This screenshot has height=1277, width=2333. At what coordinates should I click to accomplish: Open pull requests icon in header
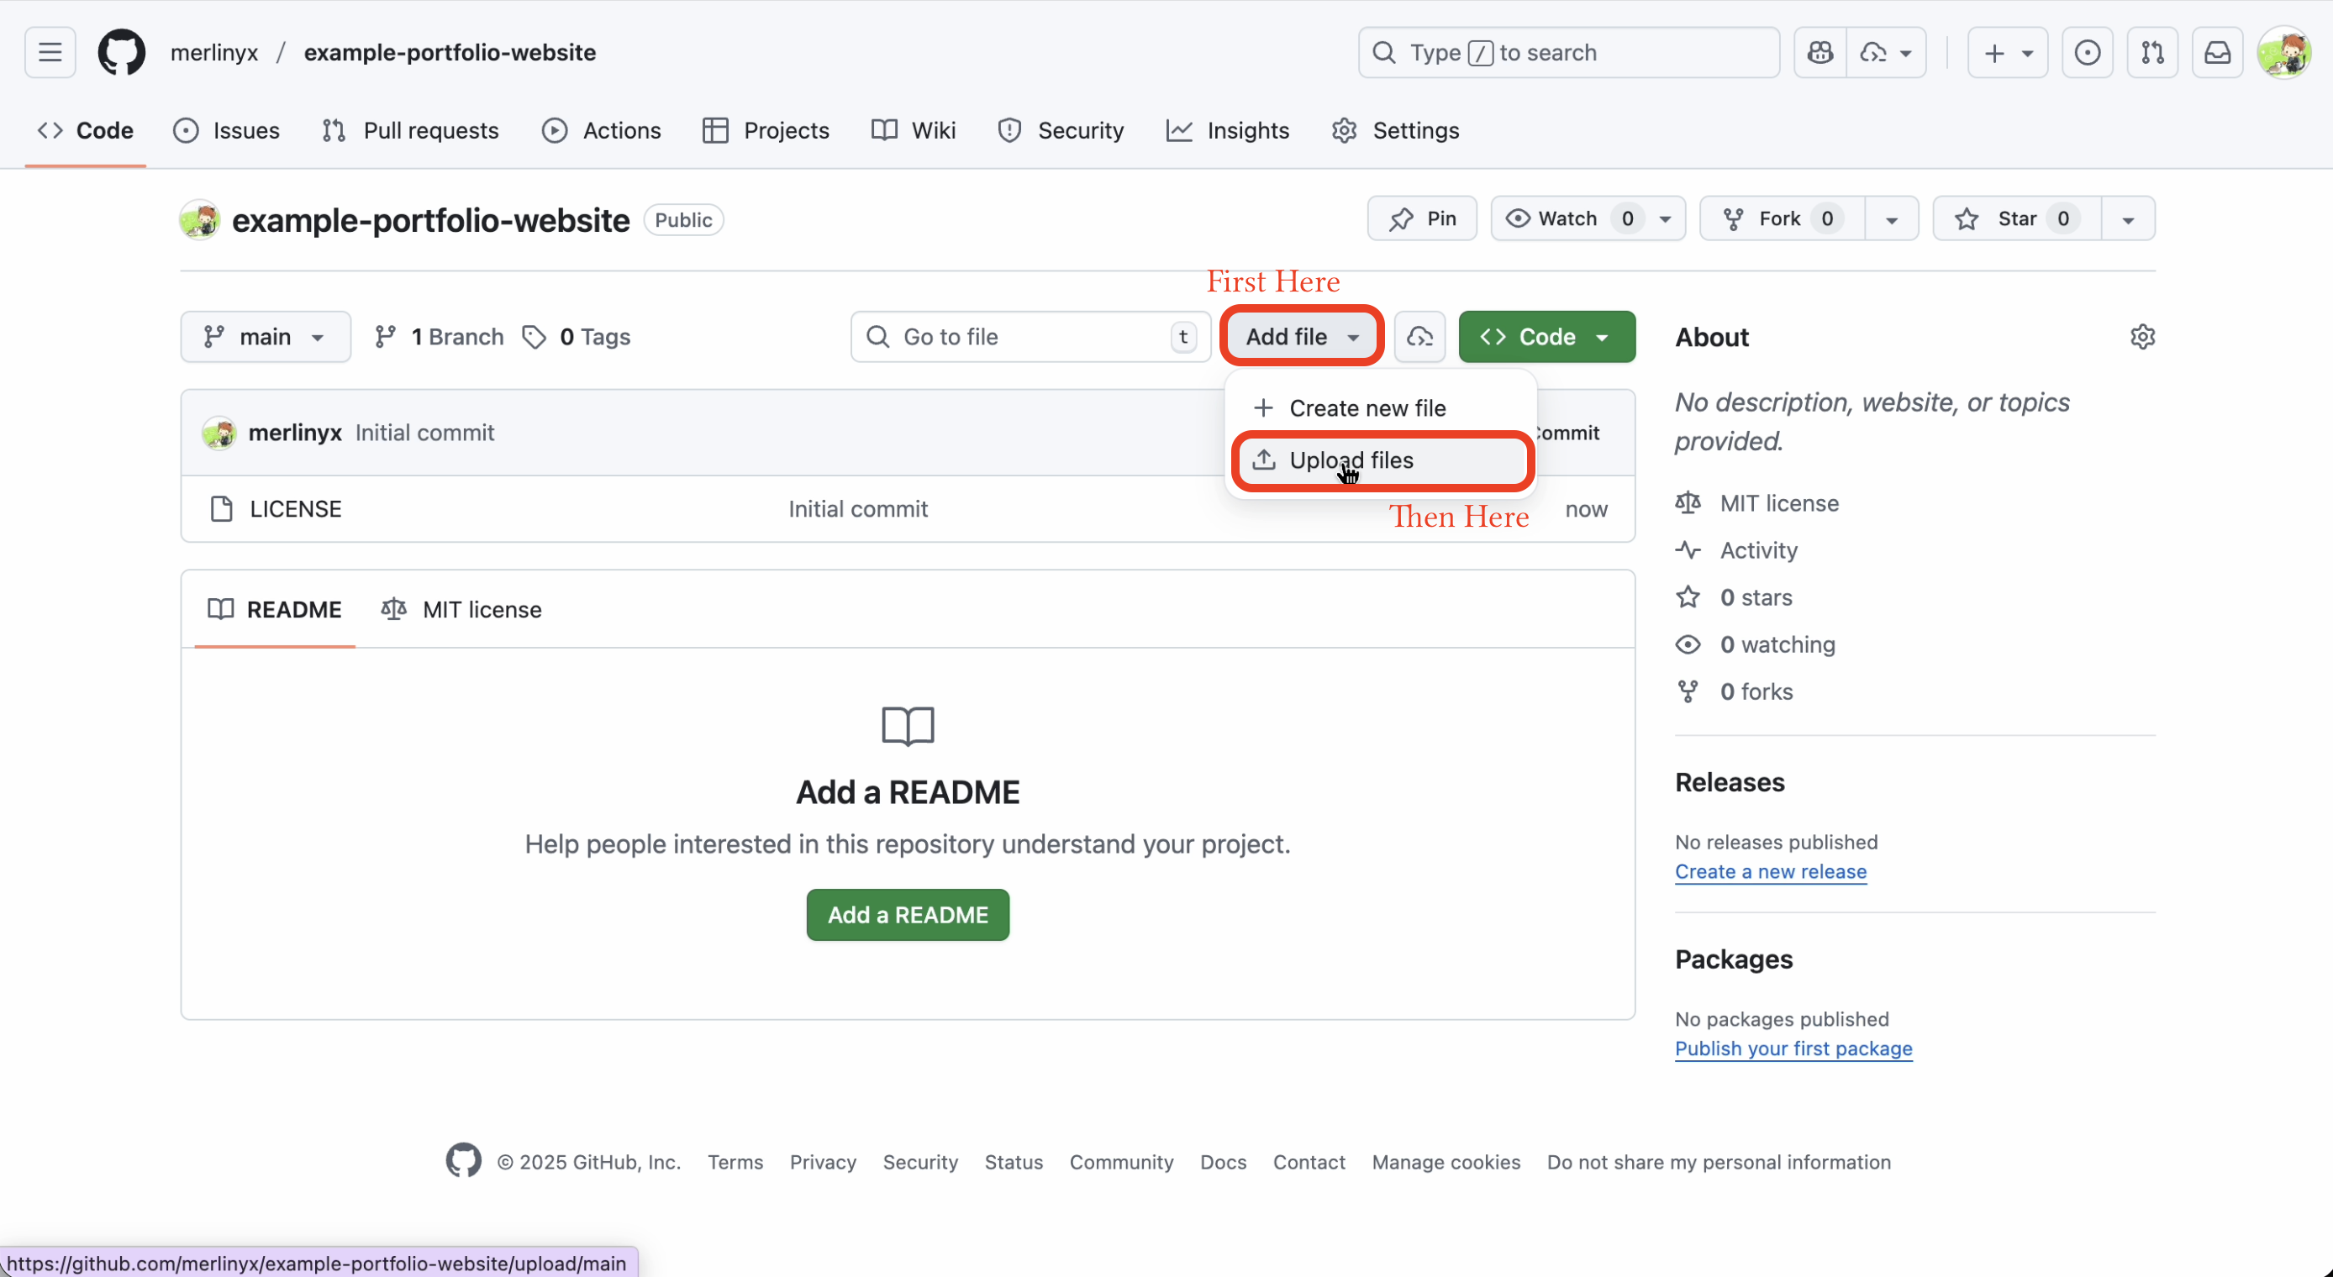tap(2151, 53)
